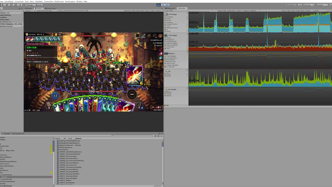The width and height of the screenshot is (332, 187).
Task: Open the Account dropdown
Action: tap(309, 5)
